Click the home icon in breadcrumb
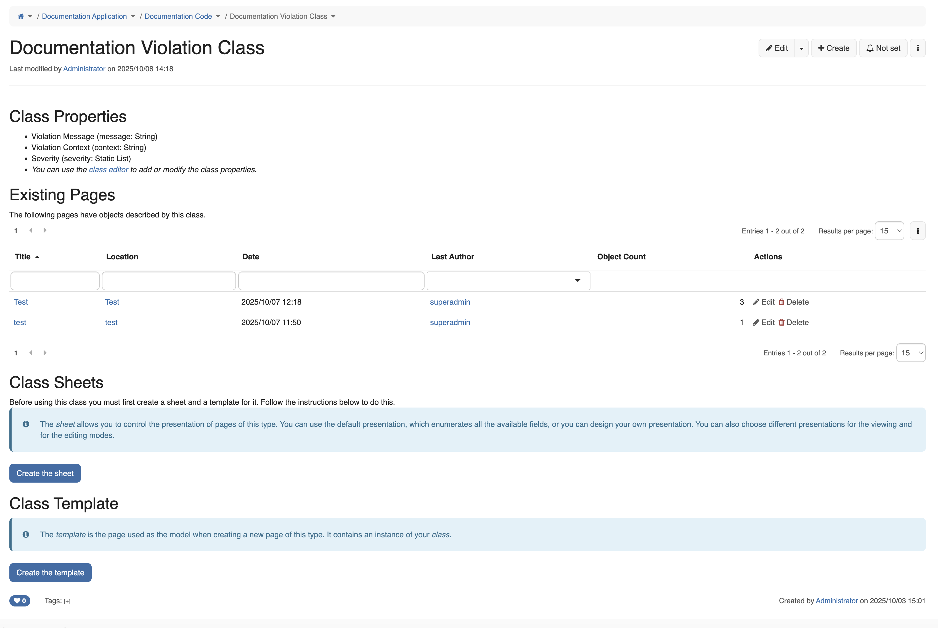The image size is (938, 628). [x=21, y=17]
